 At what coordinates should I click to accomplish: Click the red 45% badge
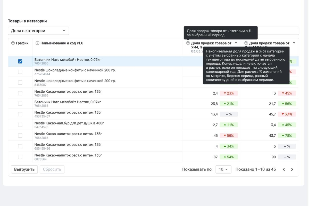[287, 93]
